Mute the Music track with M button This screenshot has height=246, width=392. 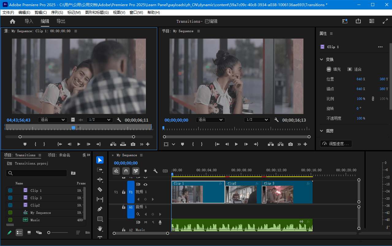[145, 222]
